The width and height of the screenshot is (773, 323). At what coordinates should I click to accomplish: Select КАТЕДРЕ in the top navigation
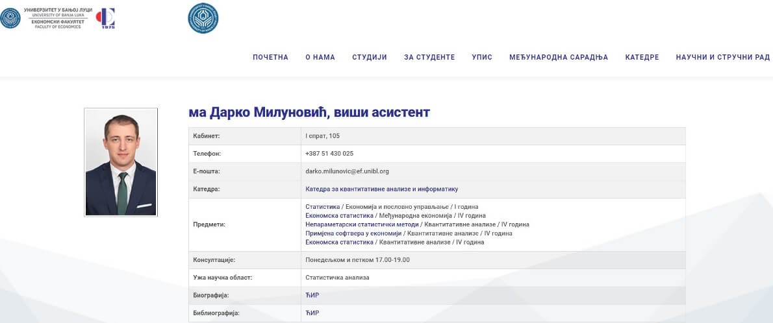coord(642,57)
